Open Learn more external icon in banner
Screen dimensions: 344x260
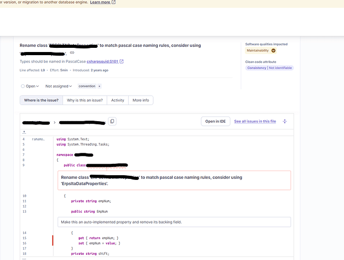(114, 2)
